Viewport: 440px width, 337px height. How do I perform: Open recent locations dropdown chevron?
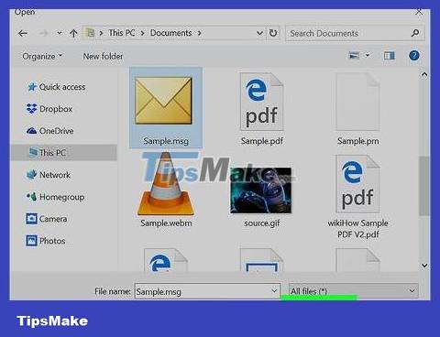(x=60, y=33)
